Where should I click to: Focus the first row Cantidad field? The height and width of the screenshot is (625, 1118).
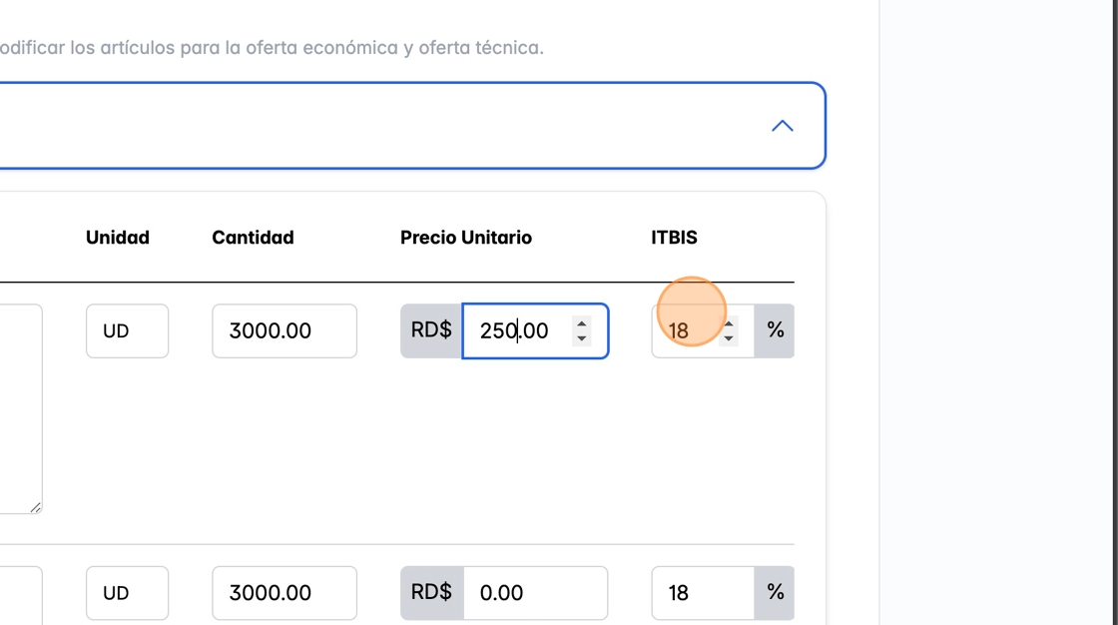tap(283, 330)
